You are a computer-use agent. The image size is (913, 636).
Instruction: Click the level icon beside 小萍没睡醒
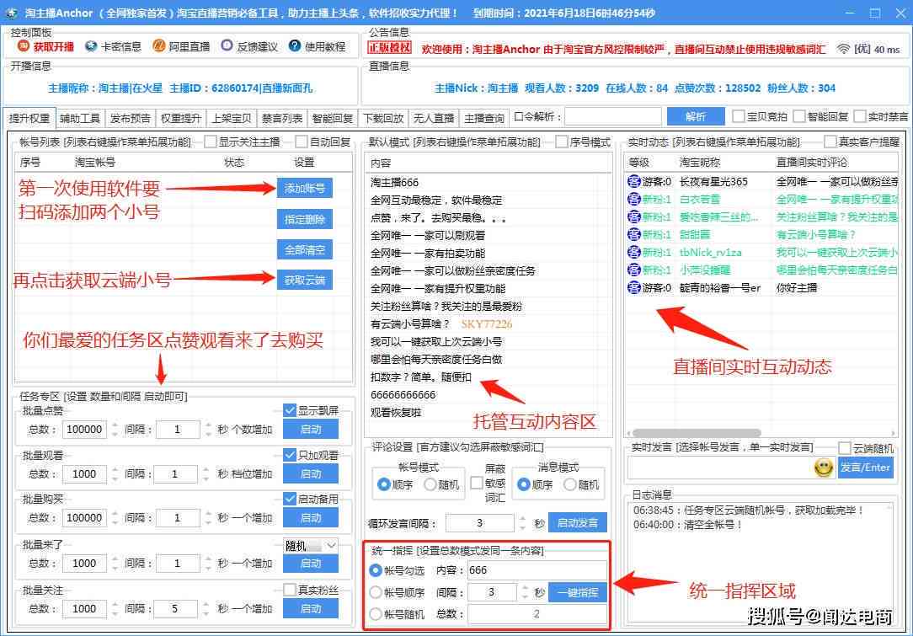click(633, 270)
